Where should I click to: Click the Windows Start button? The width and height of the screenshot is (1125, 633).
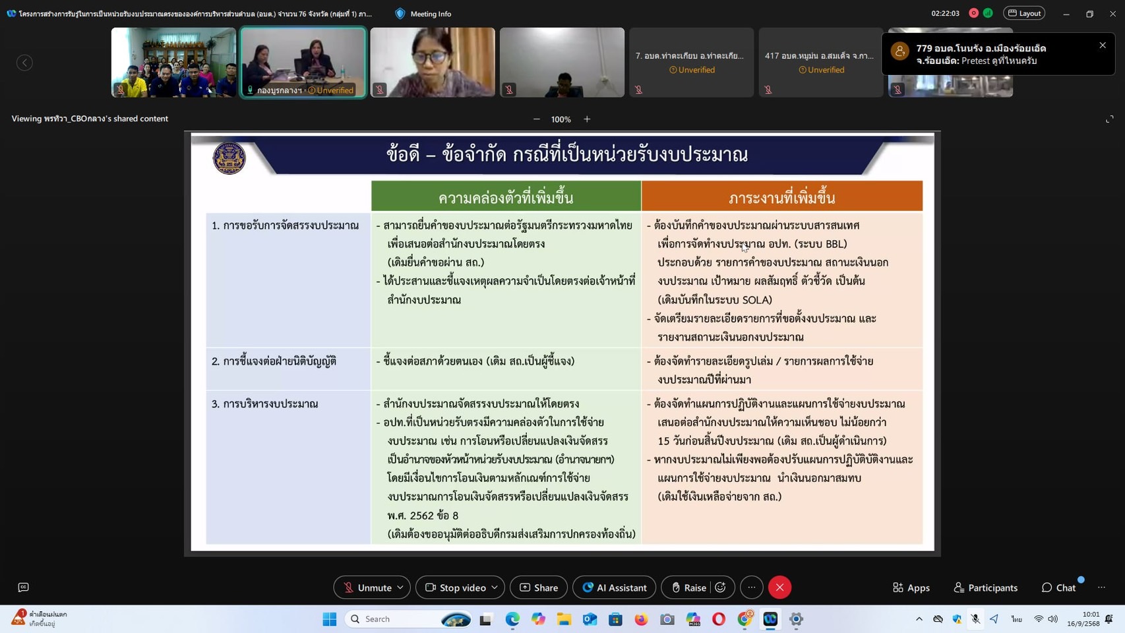coord(329,618)
